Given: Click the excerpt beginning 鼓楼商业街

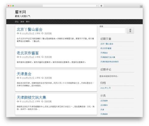Looking at the screenshot, I should click(56, 108).
